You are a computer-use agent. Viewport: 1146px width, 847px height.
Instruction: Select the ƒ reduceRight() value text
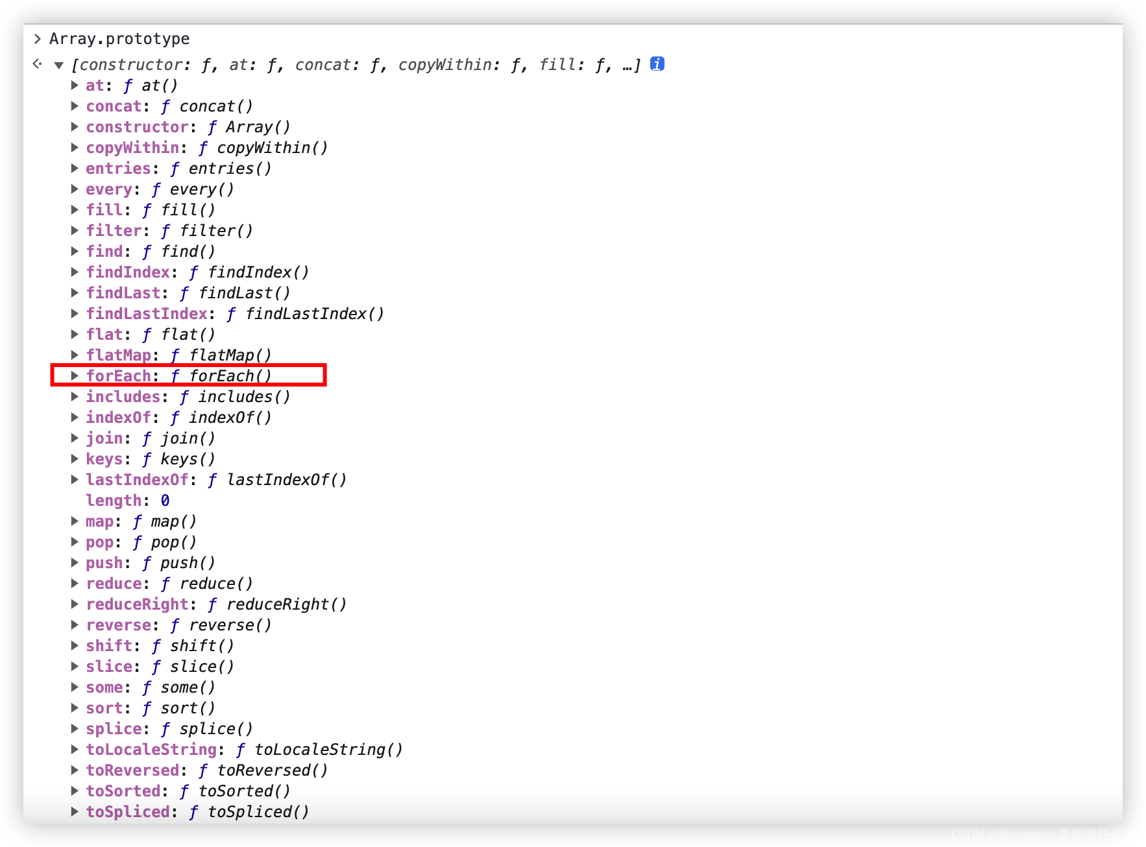(x=277, y=604)
